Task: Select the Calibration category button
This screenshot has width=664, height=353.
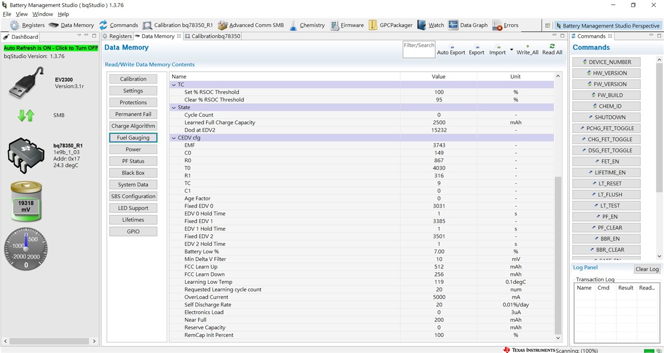Action: coord(133,79)
